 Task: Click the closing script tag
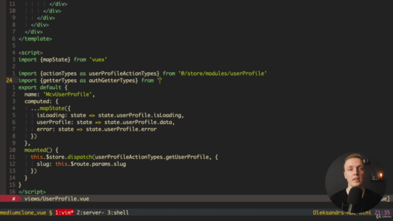[x=32, y=192]
